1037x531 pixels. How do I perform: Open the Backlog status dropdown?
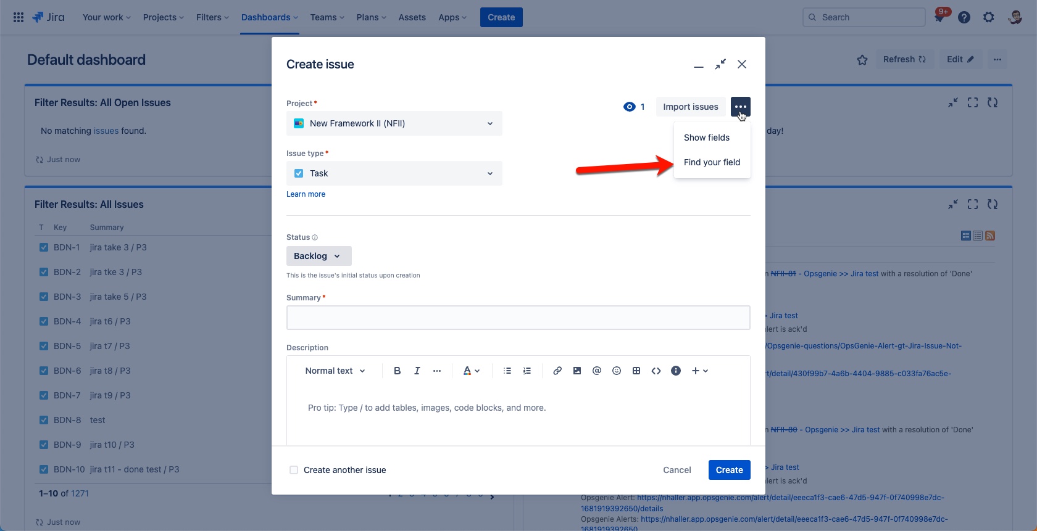319,256
